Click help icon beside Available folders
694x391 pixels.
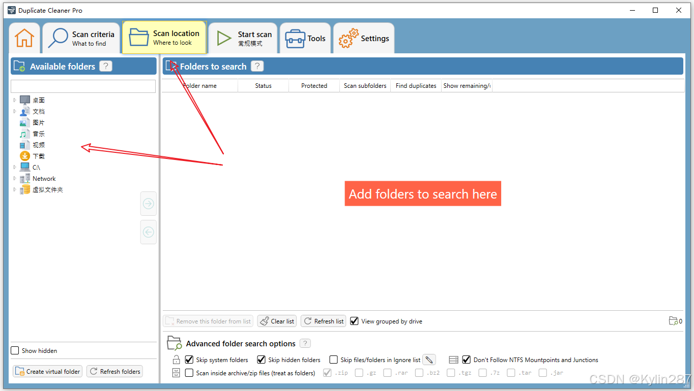click(106, 66)
